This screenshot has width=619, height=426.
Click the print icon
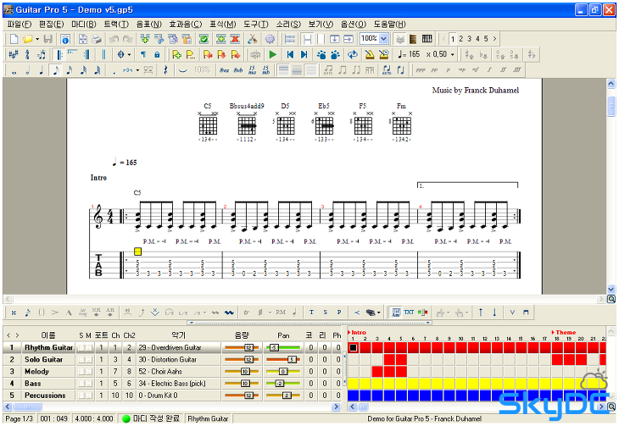(97, 39)
